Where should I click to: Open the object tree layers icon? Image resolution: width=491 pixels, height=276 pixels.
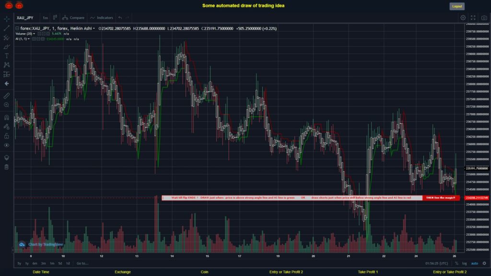[7, 157]
